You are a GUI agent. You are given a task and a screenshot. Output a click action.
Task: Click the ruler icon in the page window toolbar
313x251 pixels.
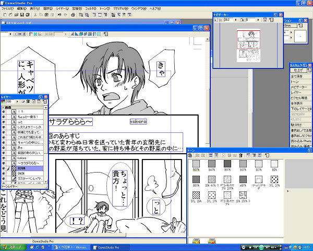pos(31,34)
